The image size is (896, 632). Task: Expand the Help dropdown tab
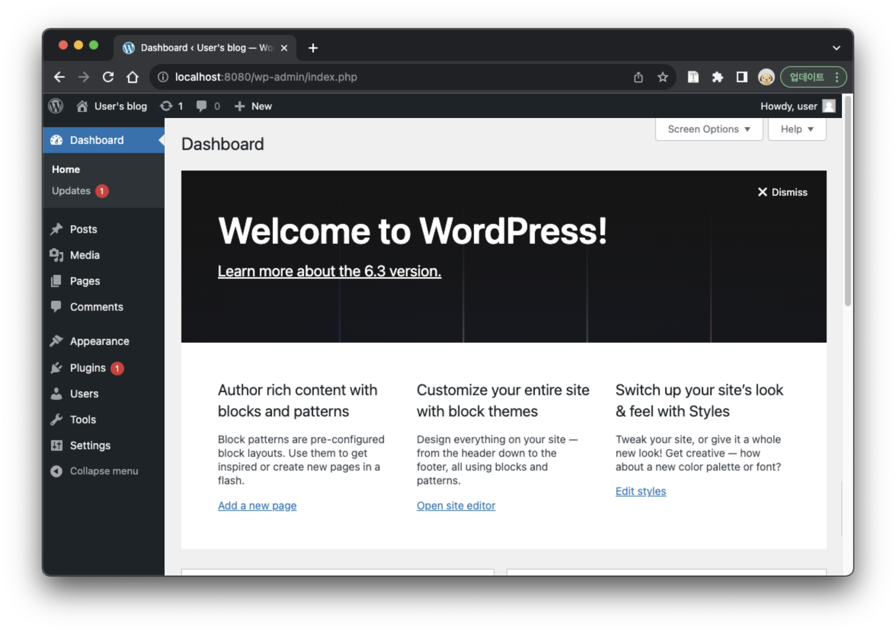click(x=797, y=129)
